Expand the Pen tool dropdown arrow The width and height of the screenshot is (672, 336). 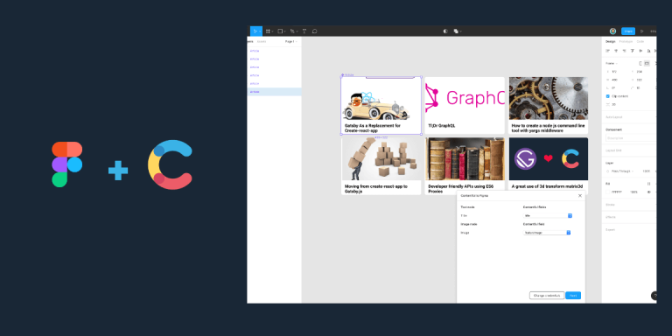tap(297, 31)
